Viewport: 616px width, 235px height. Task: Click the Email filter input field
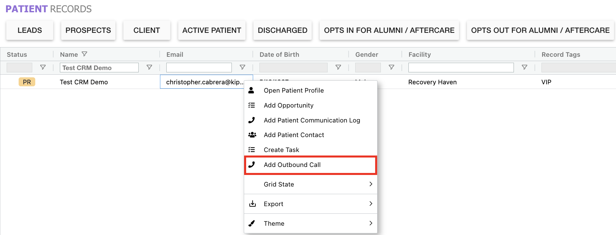tap(199, 68)
